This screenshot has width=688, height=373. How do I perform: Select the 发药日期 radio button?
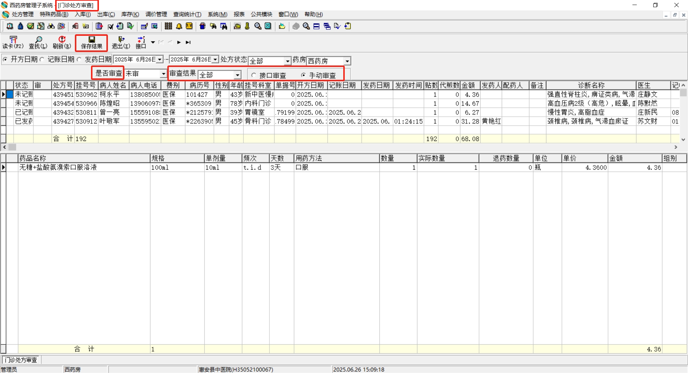tap(79, 59)
